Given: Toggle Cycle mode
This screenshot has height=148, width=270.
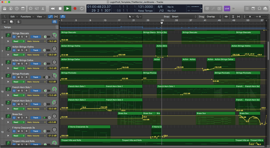Looking at the screenshot, I should click(x=82, y=8).
